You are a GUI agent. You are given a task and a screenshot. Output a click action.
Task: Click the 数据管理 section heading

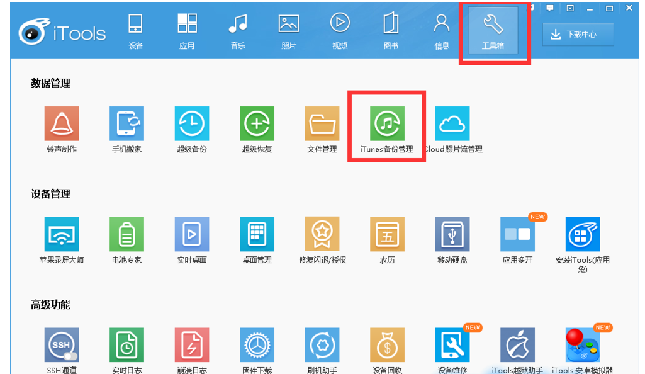50,84
